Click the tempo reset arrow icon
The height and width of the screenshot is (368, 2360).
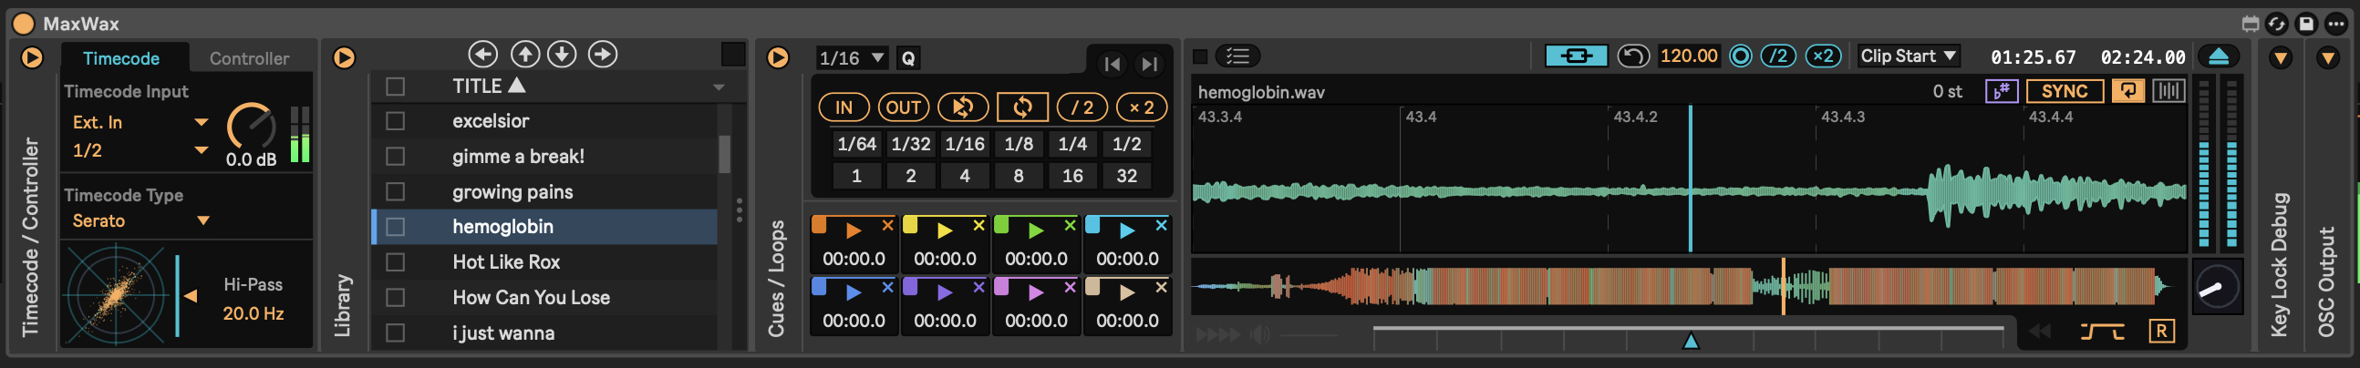(x=1632, y=56)
